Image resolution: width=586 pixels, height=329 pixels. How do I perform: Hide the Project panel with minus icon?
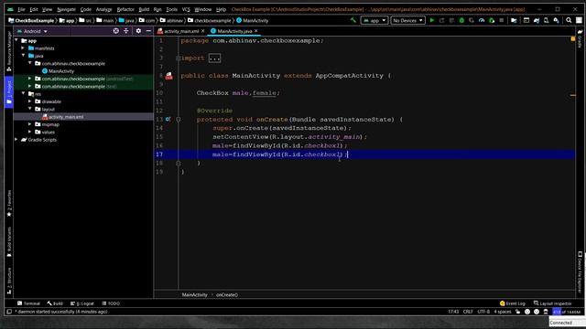148,31
